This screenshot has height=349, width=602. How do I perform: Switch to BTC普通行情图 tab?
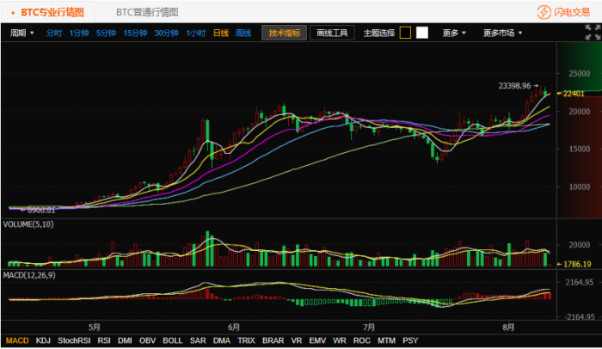coord(147,13)
